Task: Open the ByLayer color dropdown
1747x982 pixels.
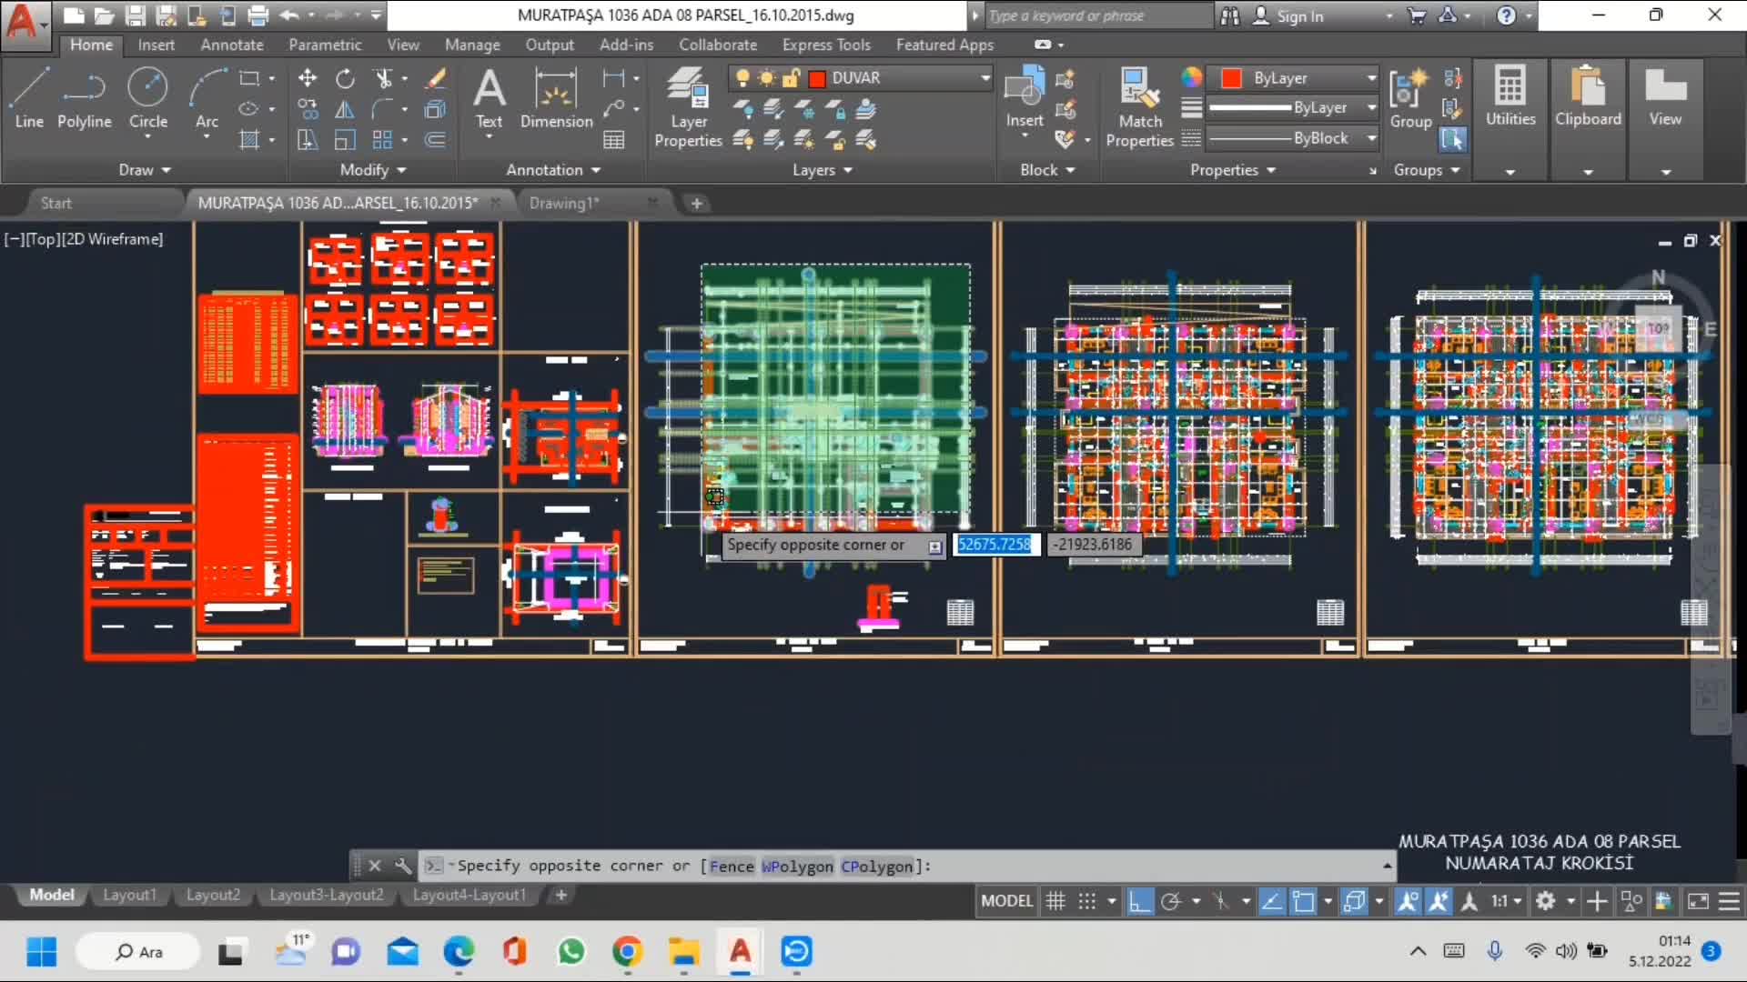Action: (x=1371, y=78)
